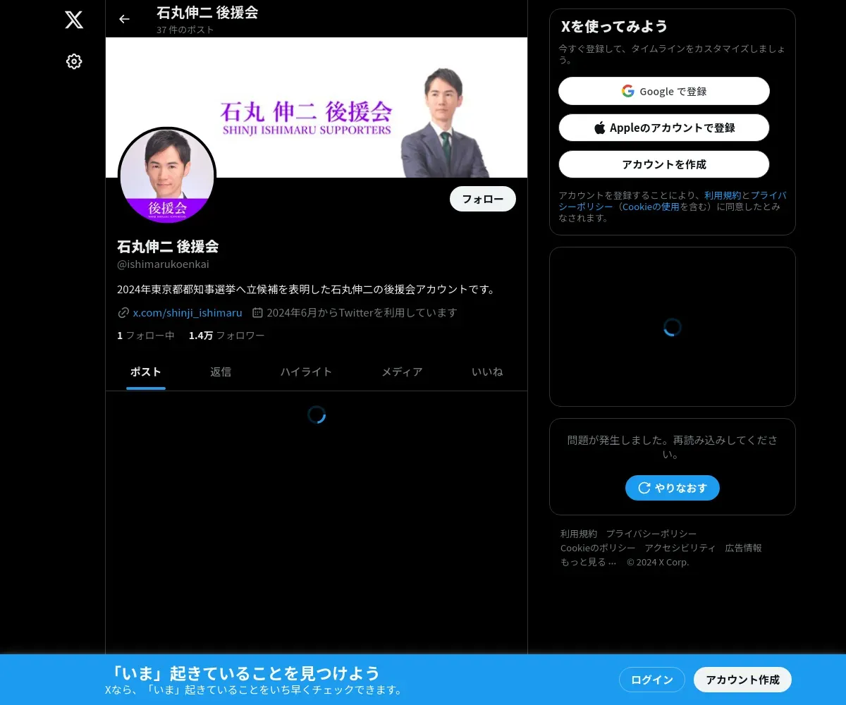Click アカウントを作成 in sidebar panel
The image size is (846, 705).
tap(664, 164)
